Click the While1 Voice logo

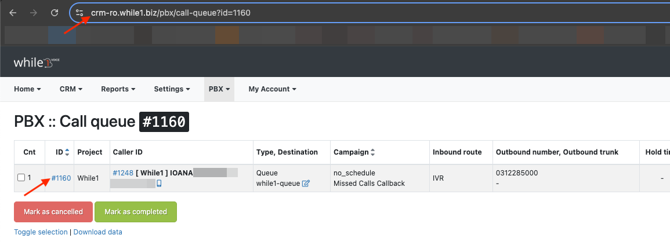click(36, 62)
